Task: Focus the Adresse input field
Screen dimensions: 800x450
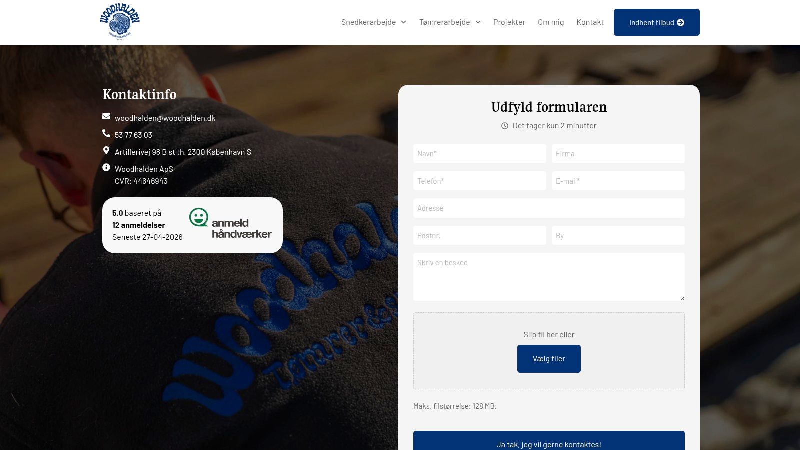Action: click(x=549, y=208)
